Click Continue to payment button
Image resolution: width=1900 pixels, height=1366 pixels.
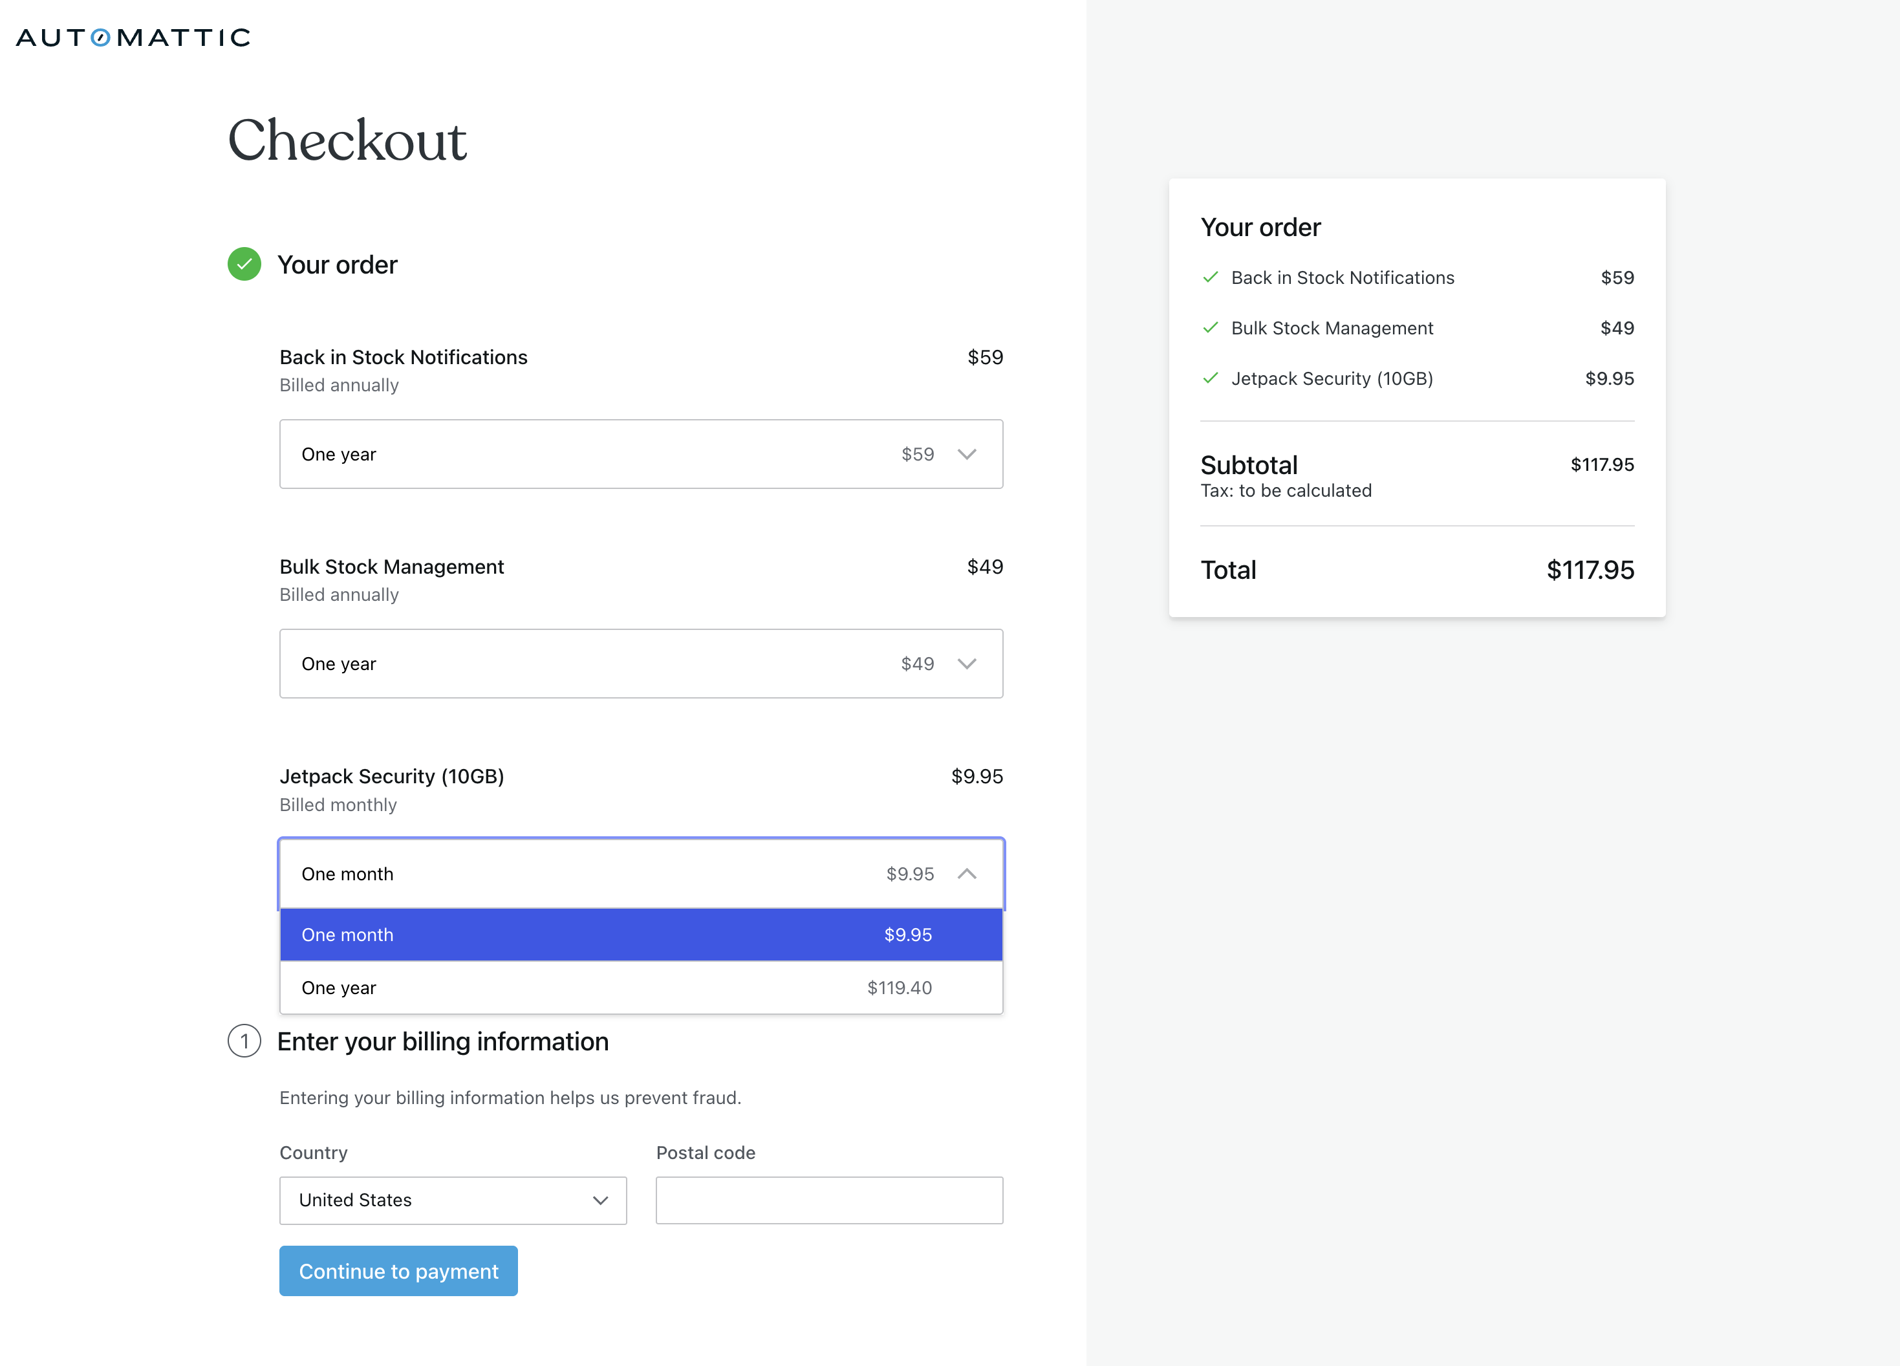tap(398, 1270)
